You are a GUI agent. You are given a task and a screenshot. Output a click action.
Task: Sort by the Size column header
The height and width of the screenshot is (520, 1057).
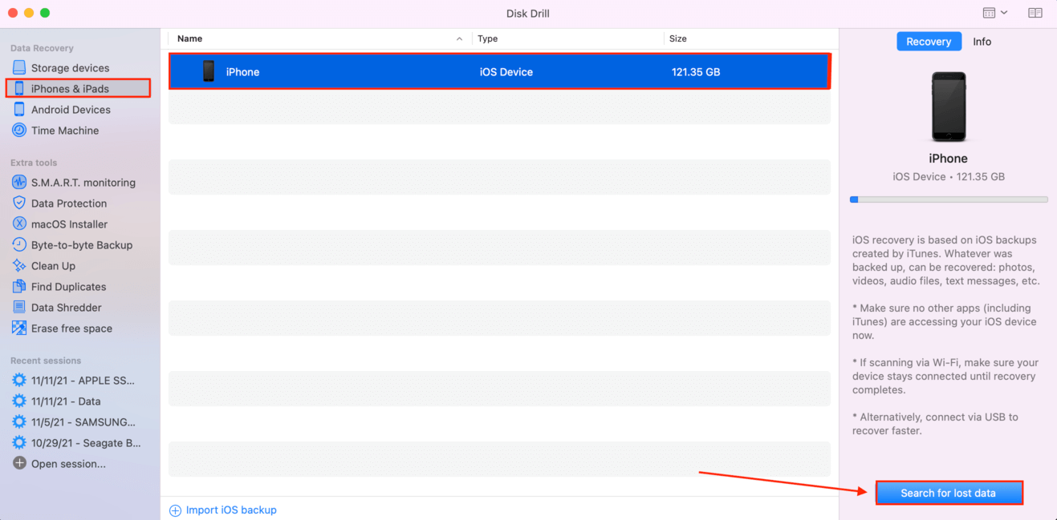coord(678,38)
